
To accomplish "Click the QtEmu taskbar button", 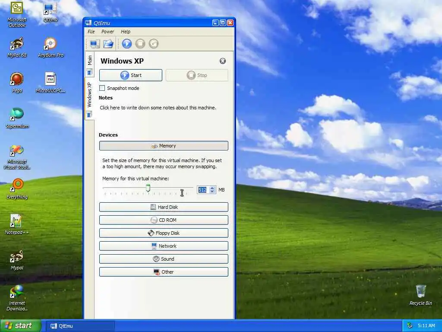I will (x=80, y=326).
